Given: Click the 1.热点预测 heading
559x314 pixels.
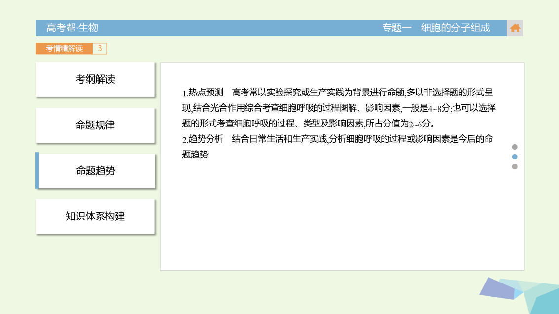Looking at the screenshot, I should 203,93.
